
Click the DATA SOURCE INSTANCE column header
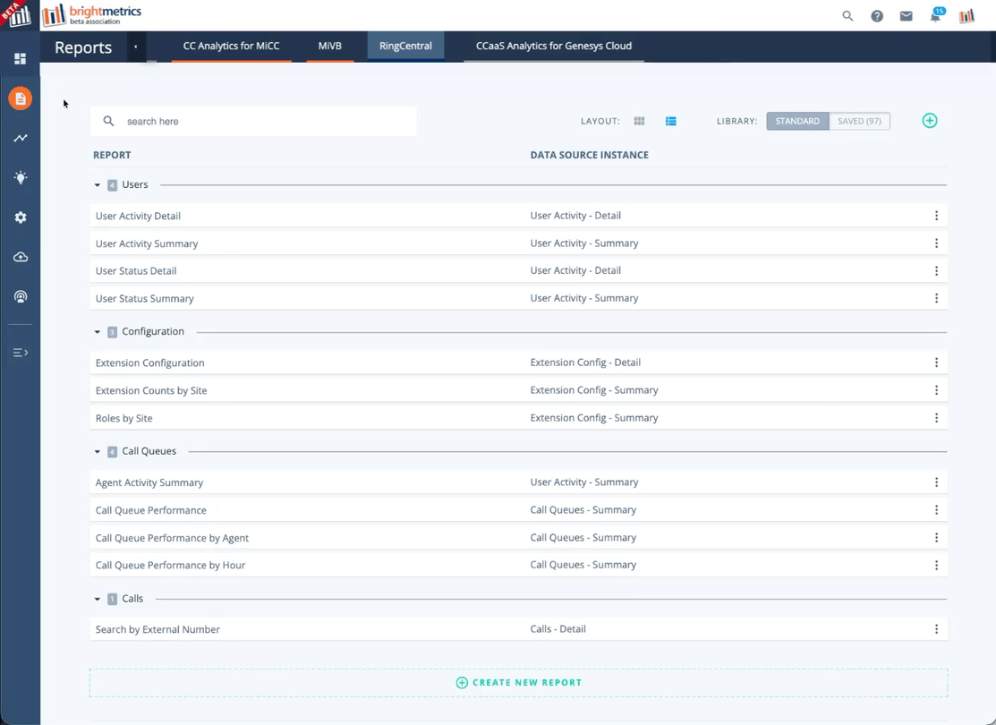coord(590,155)
